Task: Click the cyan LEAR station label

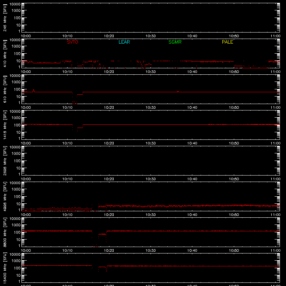Action: coord(124,42)
